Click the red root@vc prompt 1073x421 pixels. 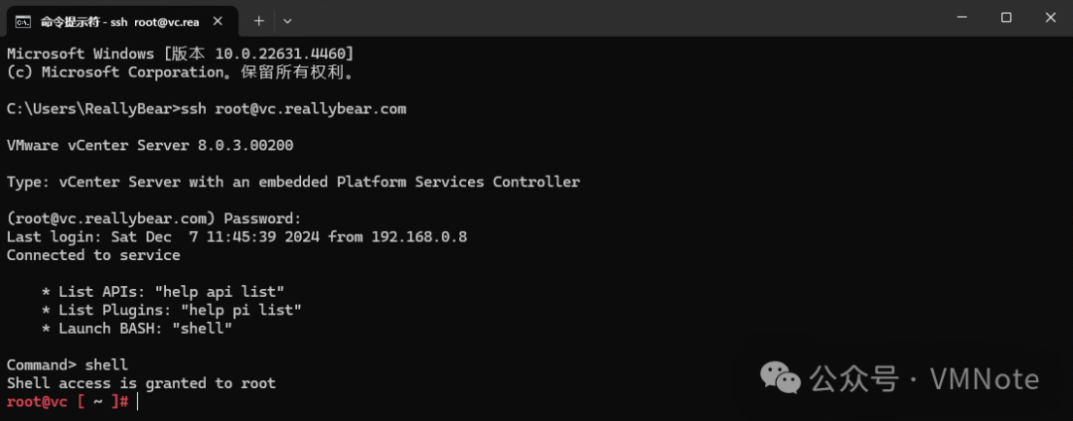pos(40,401)
